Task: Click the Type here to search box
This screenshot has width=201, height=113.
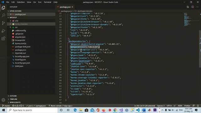Action: tap(32, 110)
